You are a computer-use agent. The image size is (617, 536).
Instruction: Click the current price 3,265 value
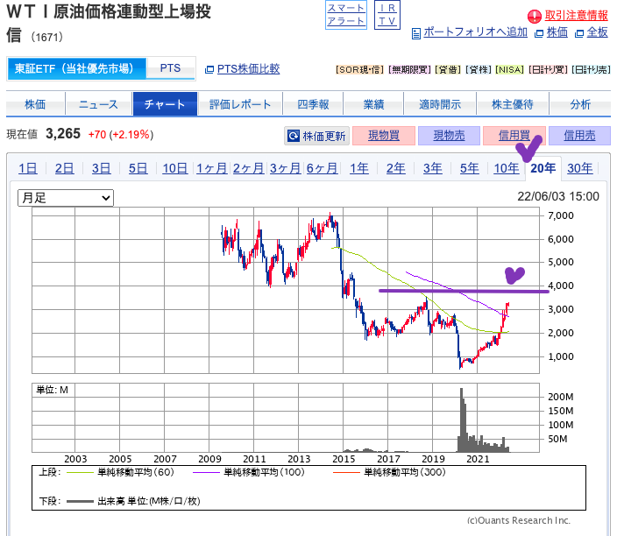pos(63,134)
